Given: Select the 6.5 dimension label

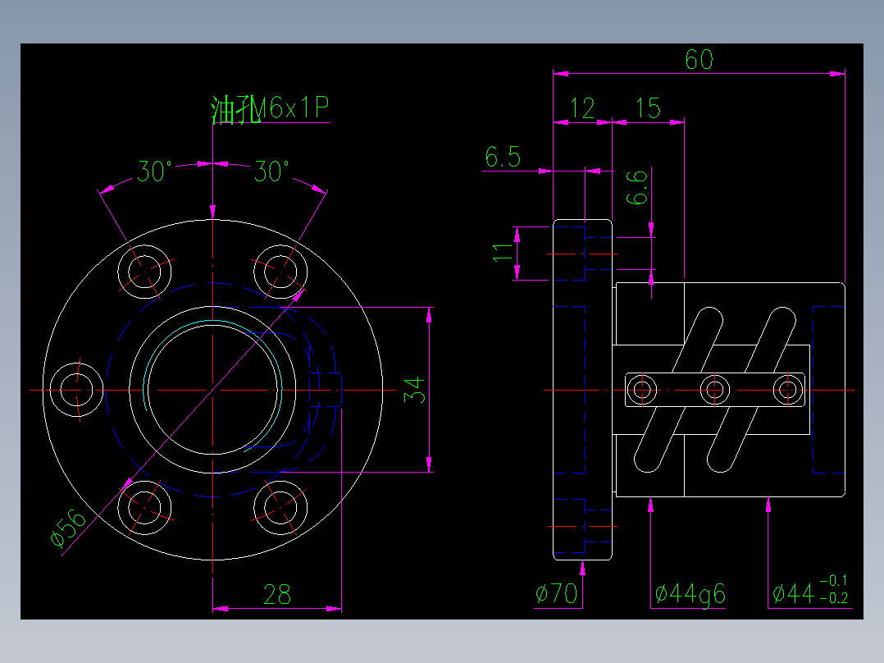Looking at the screenshot, I should click(x=503, y=157).
